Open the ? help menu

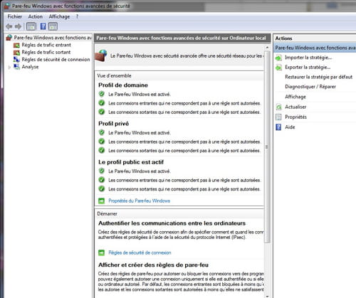77,16
